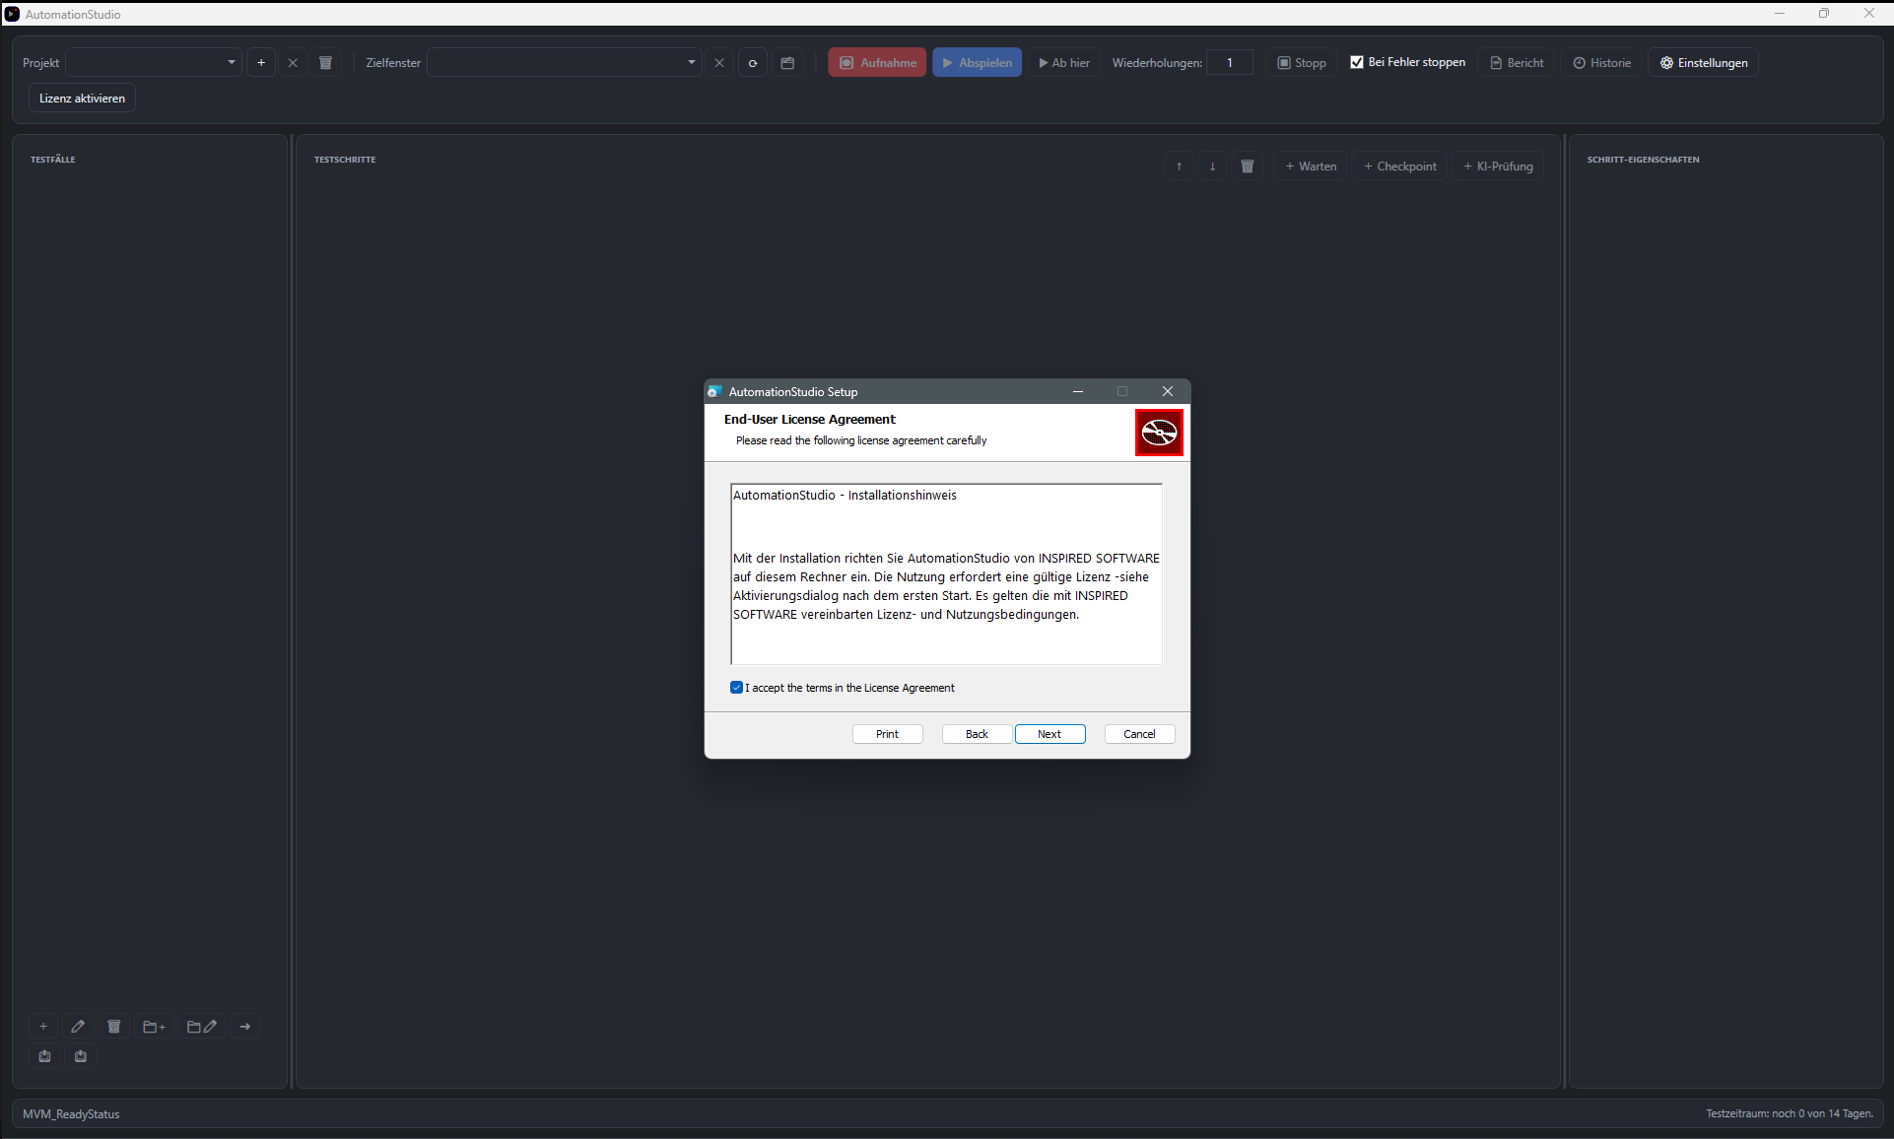
Task: Click Next in the Setup dialog
Action: point(1049,734)
